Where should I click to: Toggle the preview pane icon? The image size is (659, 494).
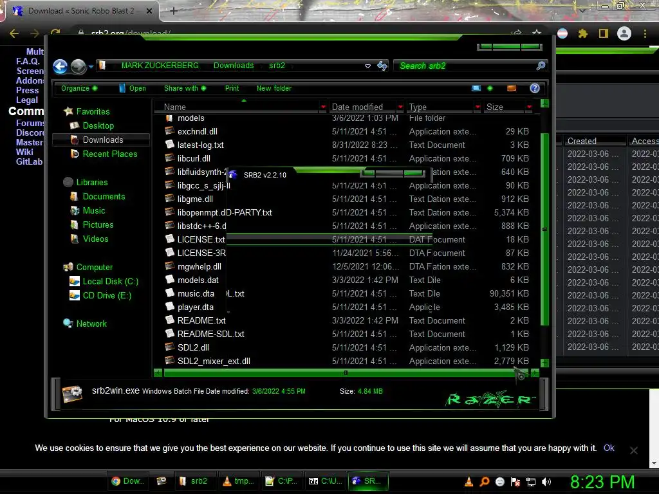click(512, 88)
